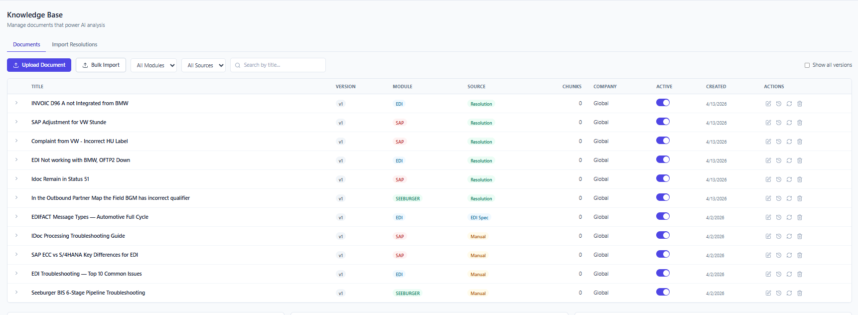
Task: Open the All Sources filter dropdown
Action: [203, 65]
